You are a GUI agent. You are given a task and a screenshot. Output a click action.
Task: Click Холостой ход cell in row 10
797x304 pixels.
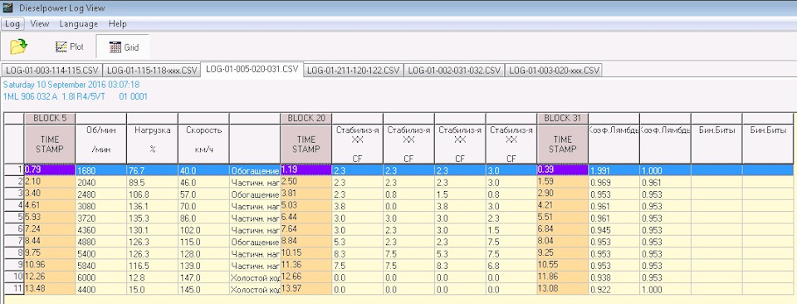pyautogui.click(x=255, y=277)
